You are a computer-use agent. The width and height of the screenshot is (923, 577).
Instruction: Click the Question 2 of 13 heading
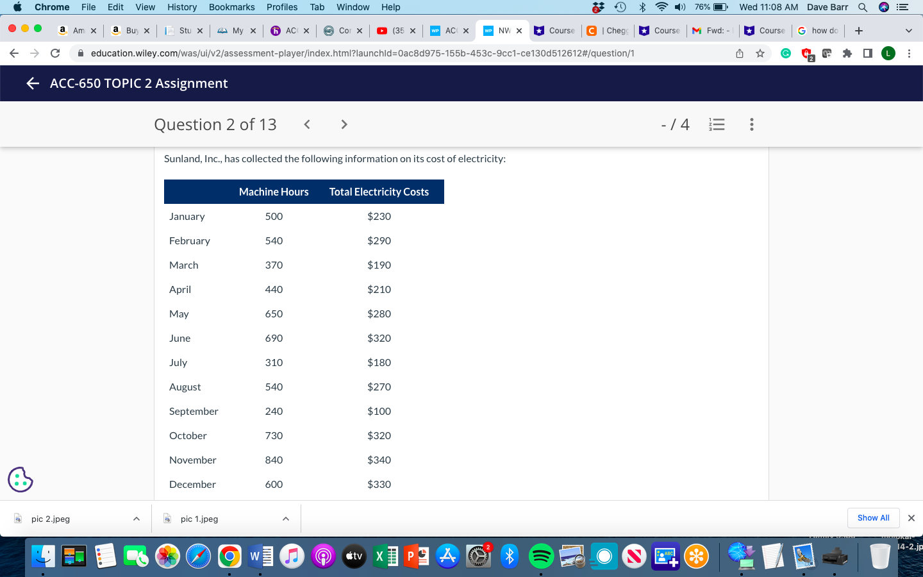[215, 124]
